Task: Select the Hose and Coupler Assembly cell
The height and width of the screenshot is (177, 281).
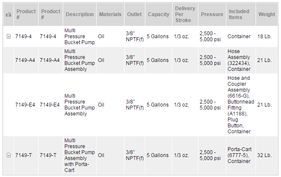Action: 240,105
